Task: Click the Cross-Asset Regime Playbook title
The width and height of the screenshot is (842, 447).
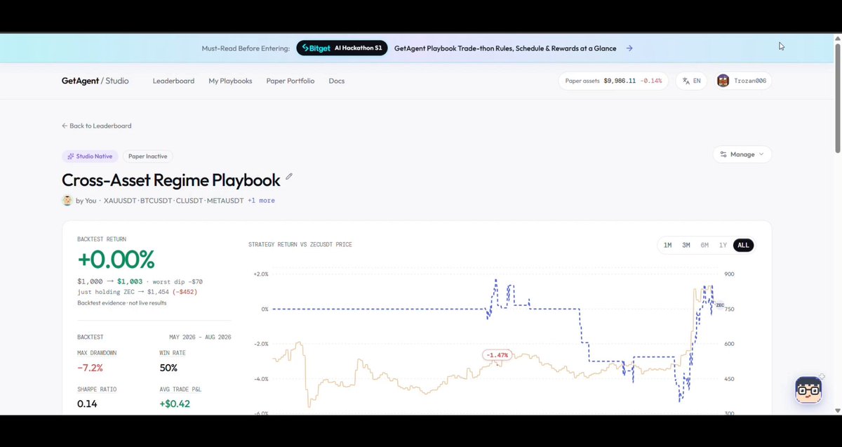Action: tap(171, 180)
